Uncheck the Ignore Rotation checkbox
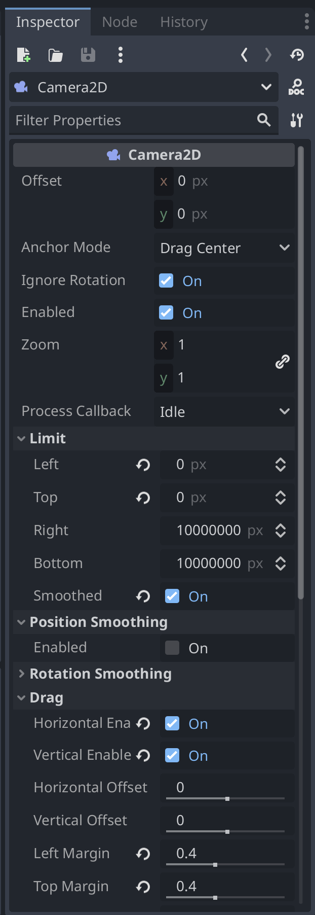Screen dimensions: 315x915 166,280
